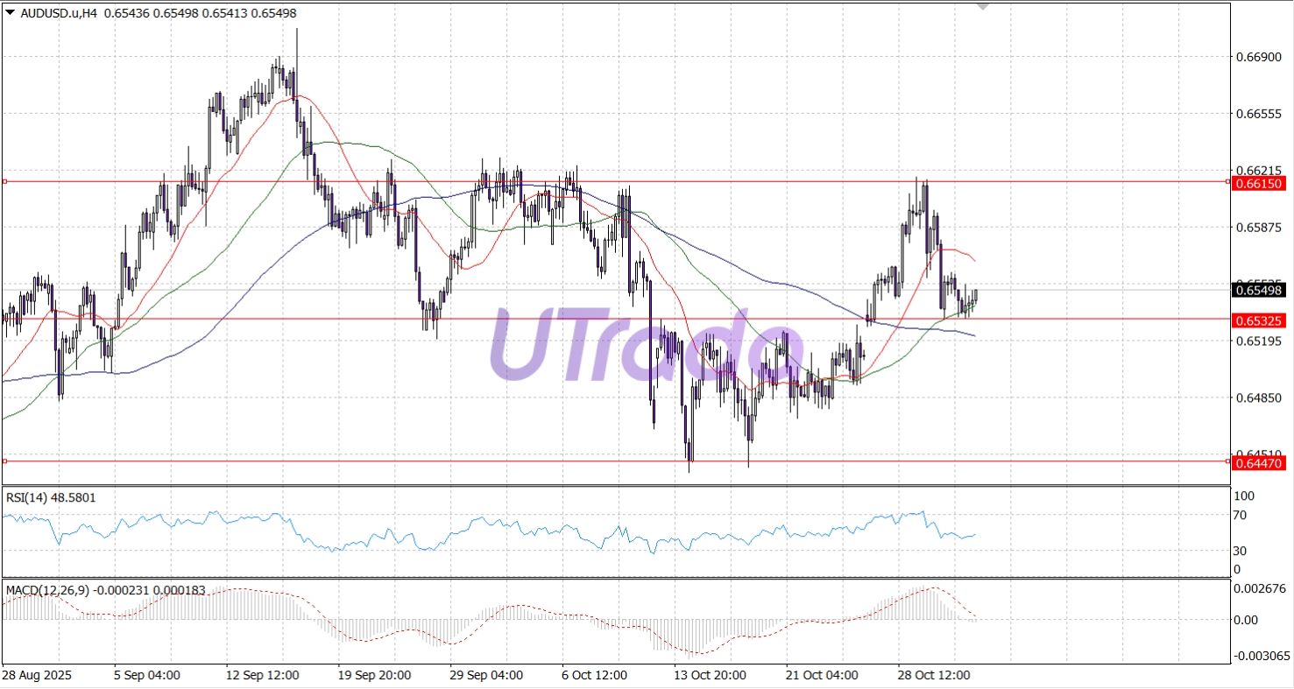The height and width of the screenshot is (689, 1294).
Task: Click the 28 Aug 2025 date axis label
Action: 38,675
